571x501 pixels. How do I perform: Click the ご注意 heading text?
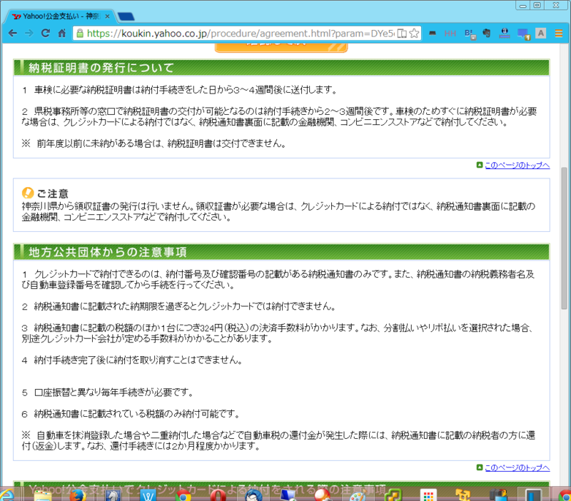pyautogui.click(x=52, y=193)
